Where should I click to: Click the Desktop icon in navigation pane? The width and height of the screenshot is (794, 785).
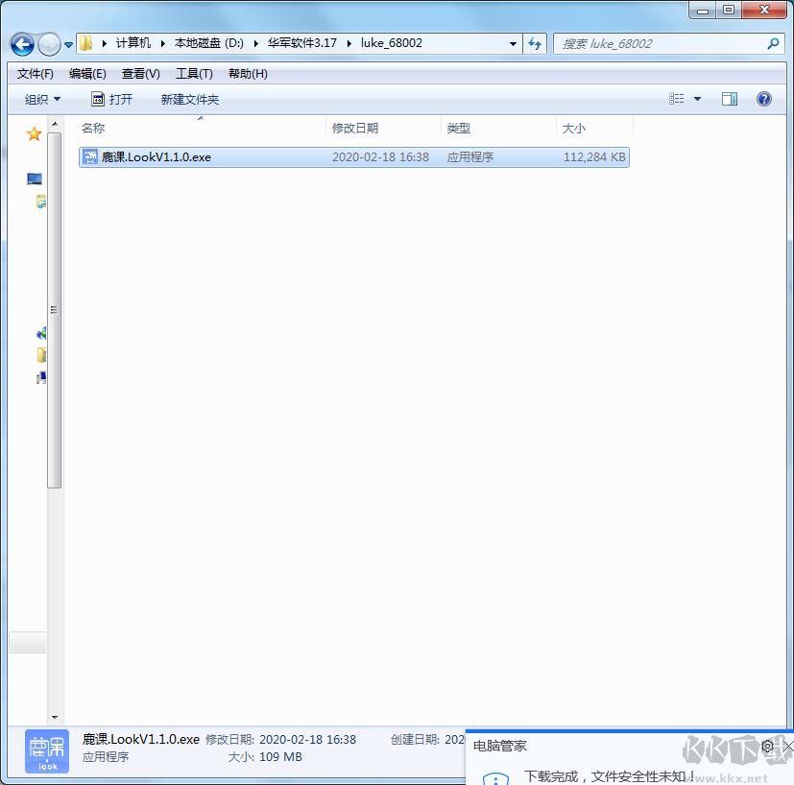pos(33,178)
